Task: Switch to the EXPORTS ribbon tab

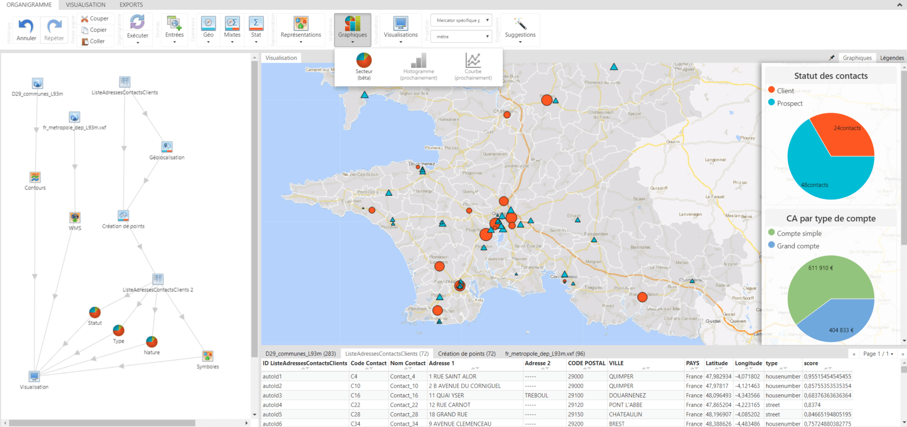Action: coord(131,5)
